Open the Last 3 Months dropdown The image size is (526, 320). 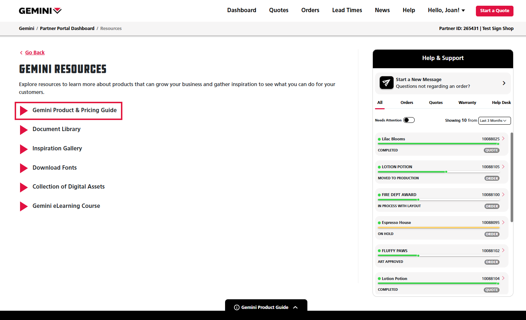494,121
